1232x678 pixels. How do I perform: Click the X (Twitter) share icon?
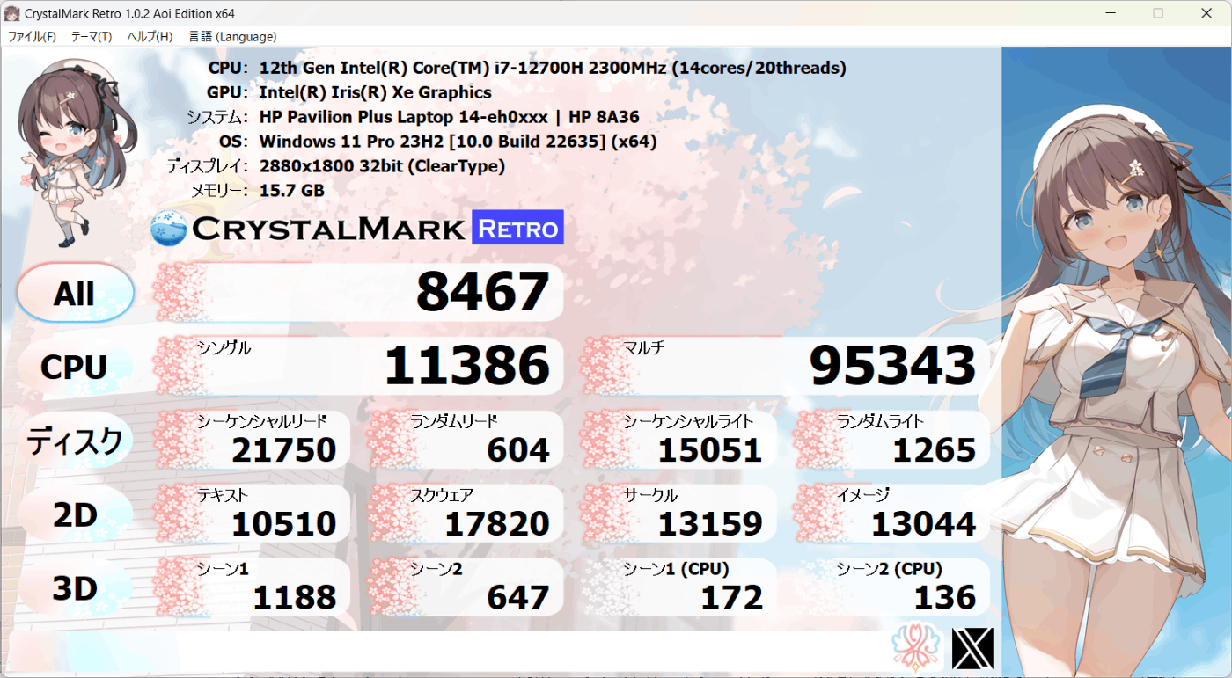pos(972,649)
